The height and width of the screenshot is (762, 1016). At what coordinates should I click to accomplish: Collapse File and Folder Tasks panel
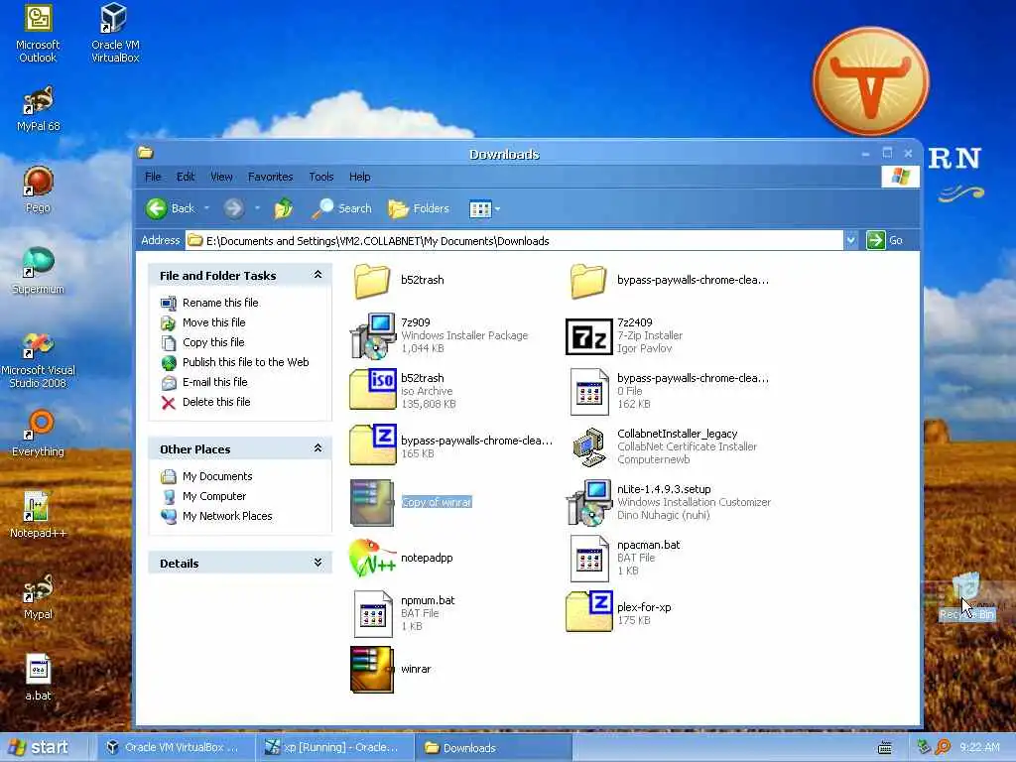[x=317, y=275]
